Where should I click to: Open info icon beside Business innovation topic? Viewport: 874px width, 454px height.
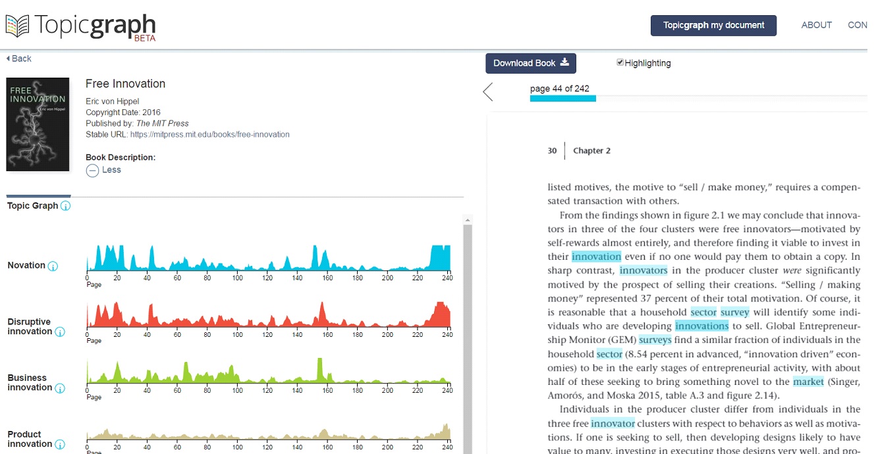[x=60, y=388]
